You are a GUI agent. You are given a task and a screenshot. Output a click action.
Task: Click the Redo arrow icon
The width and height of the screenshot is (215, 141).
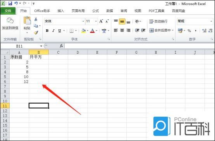[x=25, y=3]
